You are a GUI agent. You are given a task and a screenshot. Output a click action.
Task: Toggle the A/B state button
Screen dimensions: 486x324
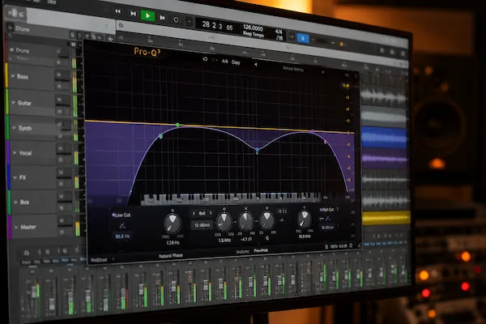coord(224,62)
